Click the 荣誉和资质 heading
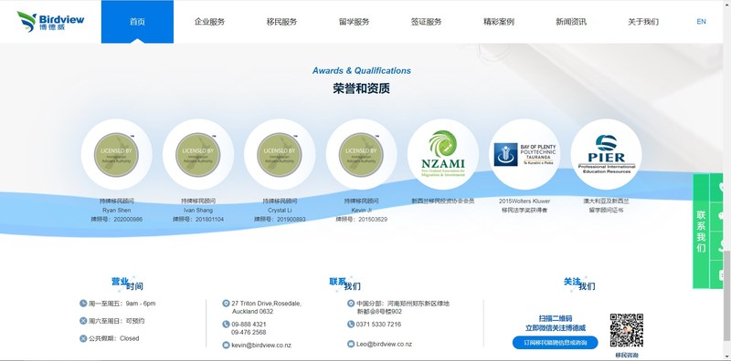Viewport: 731px width, 361px height. click(x=361, y=88)
